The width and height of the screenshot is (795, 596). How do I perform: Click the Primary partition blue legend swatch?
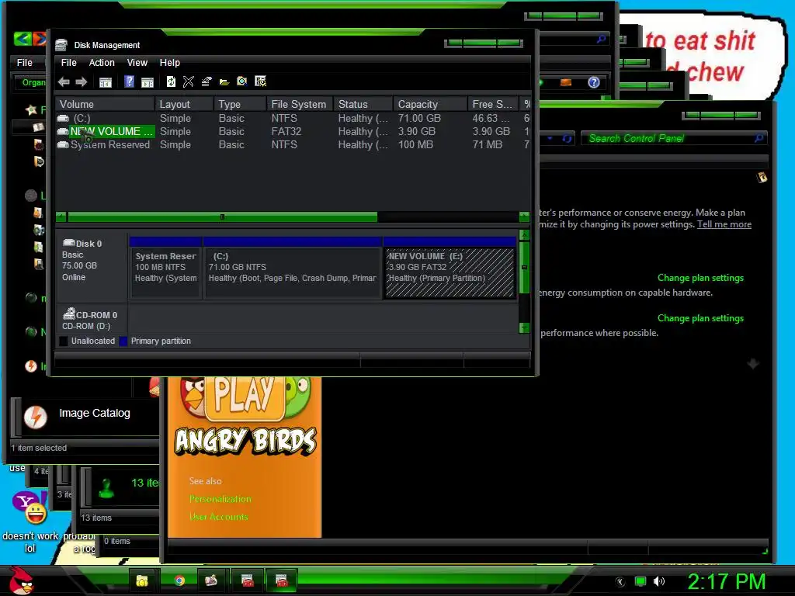tap(123, 341)
